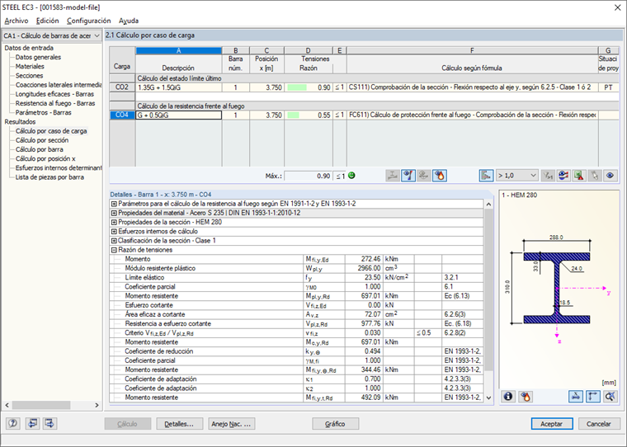
Task: Click the Excel export icon
Action: [578, 176]
